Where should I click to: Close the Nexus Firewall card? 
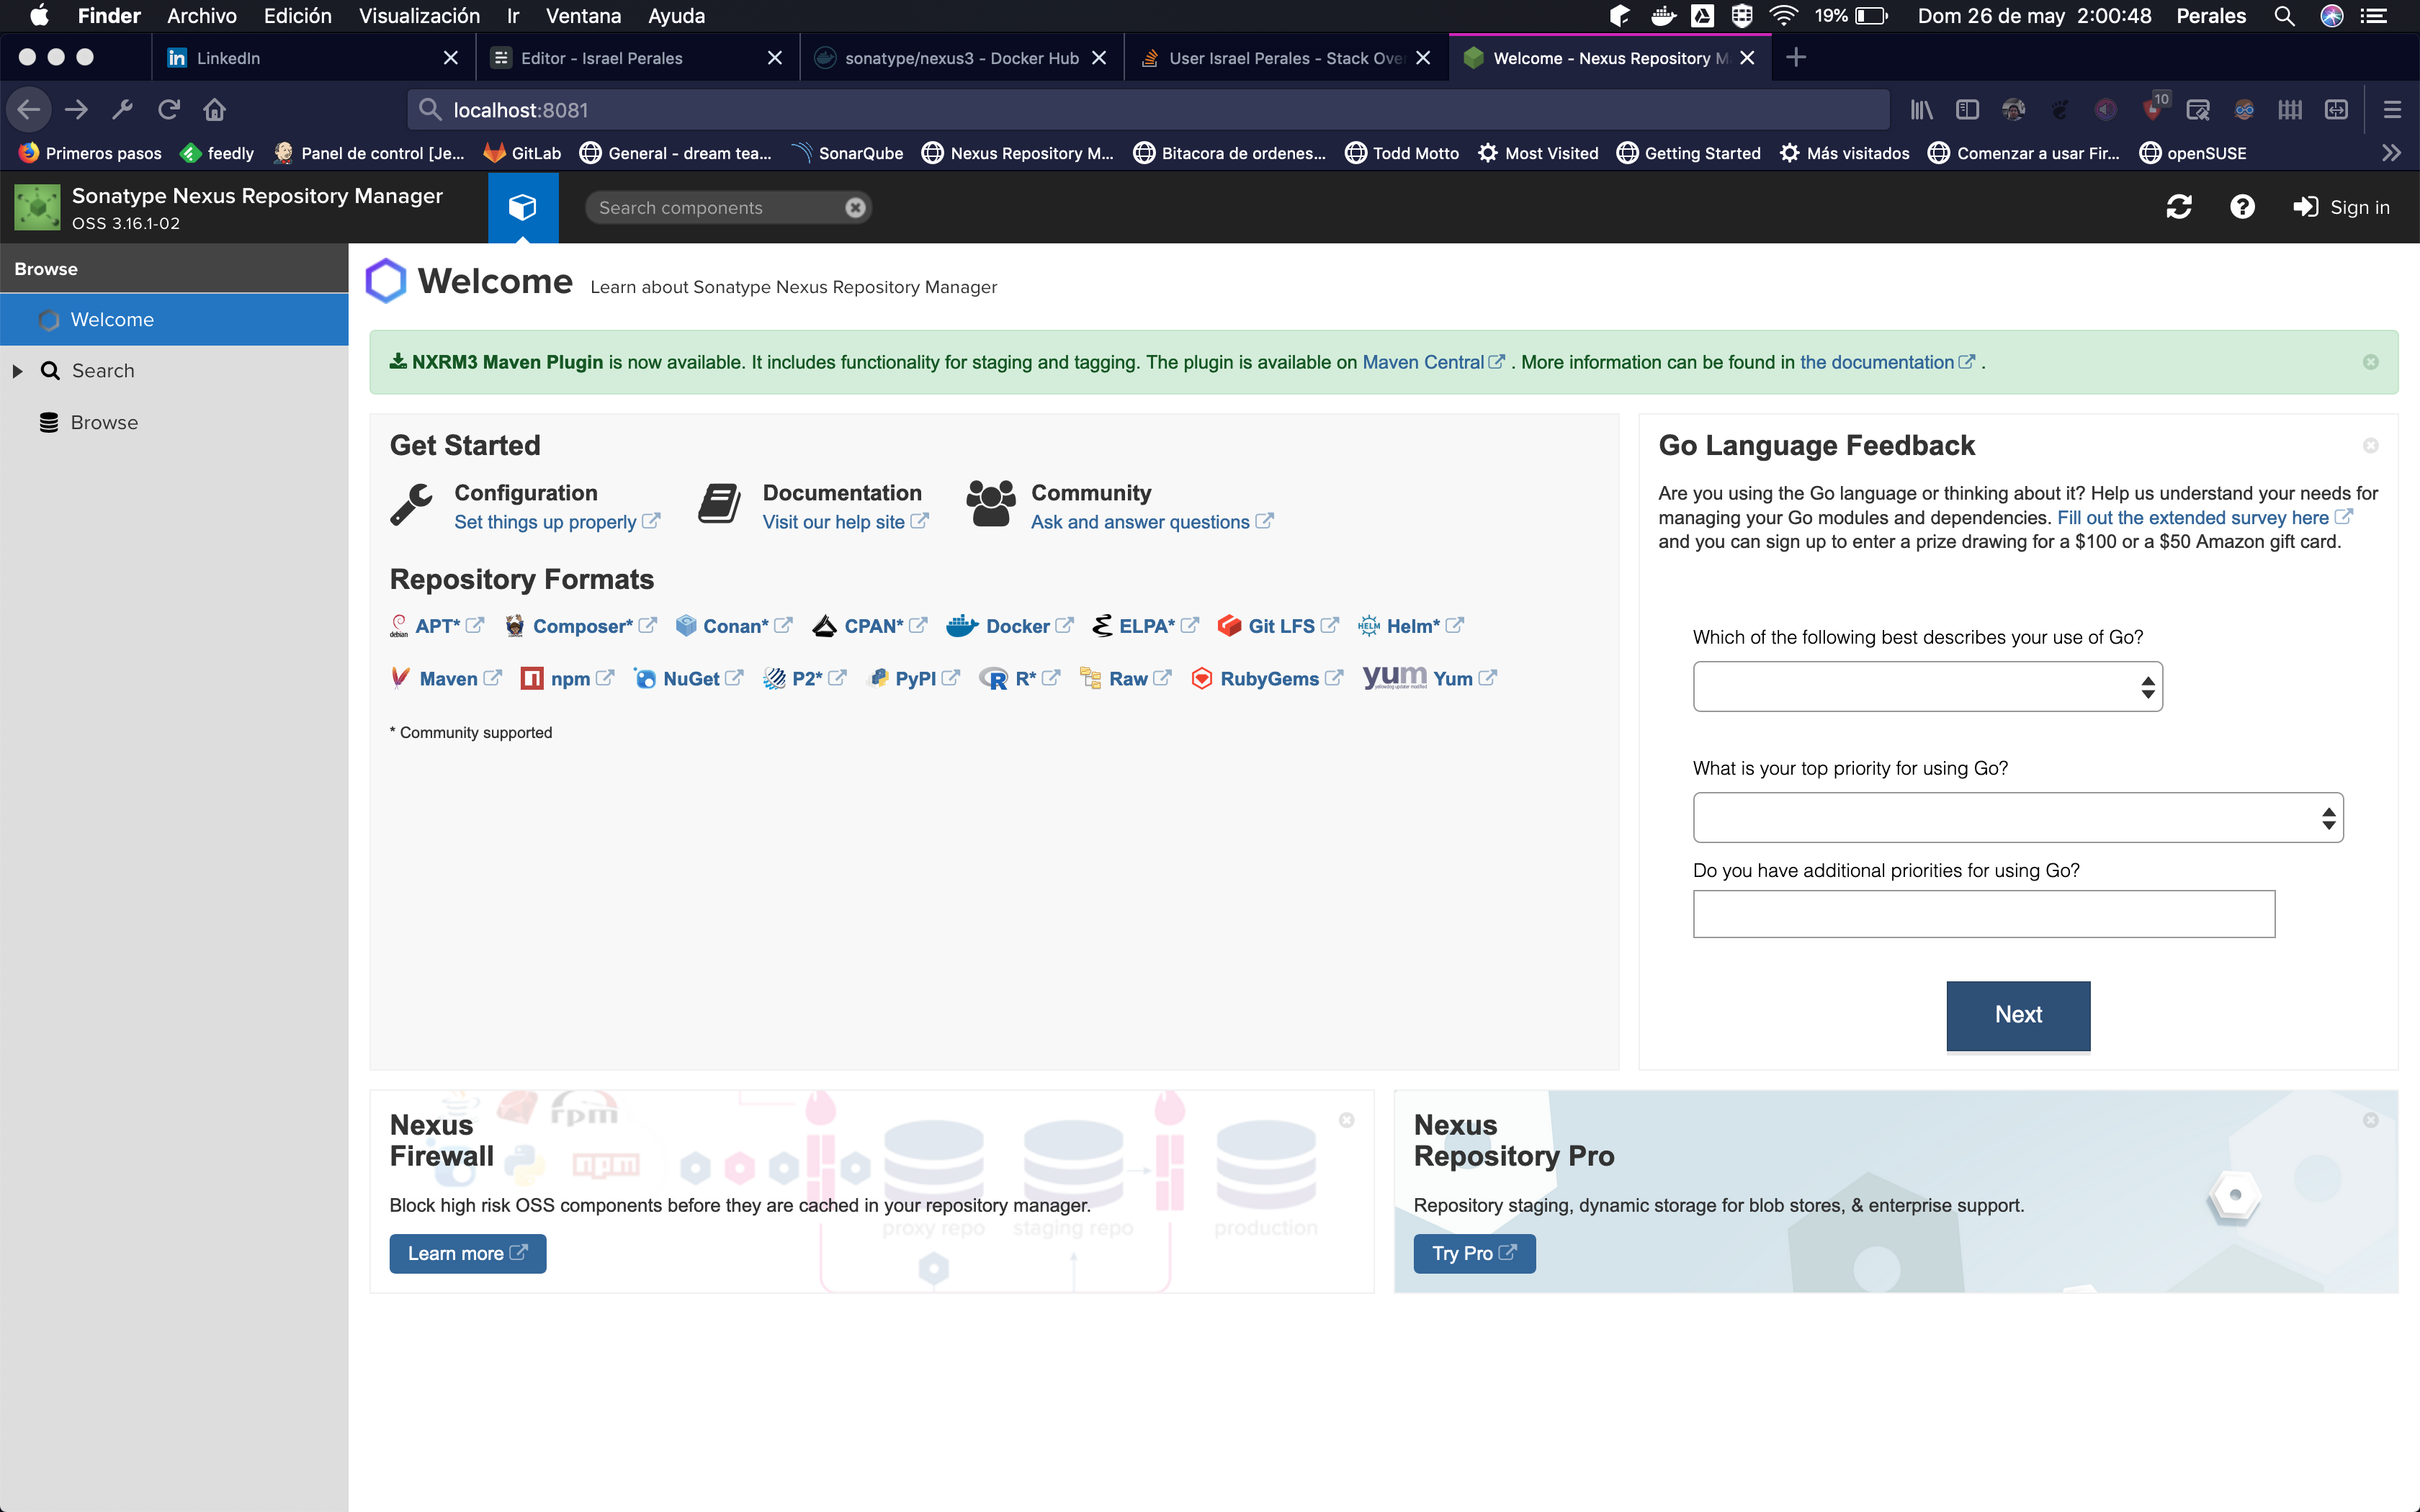1347,1120
